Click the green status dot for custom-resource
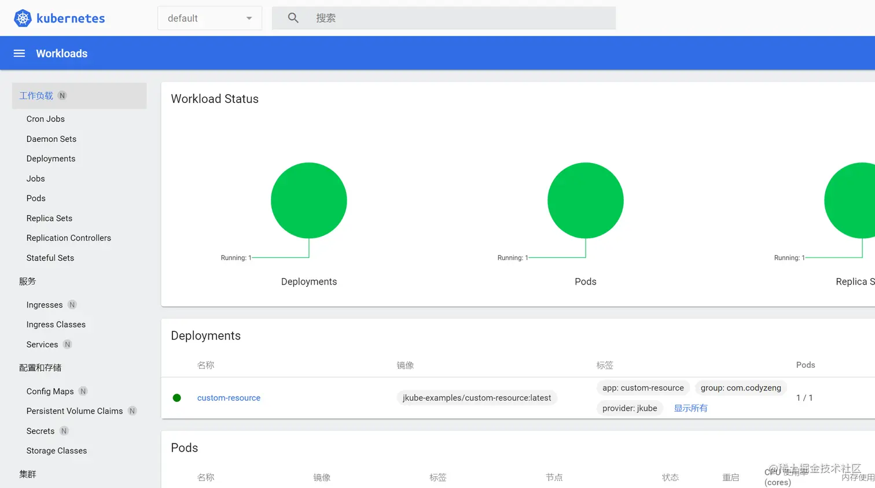875x488 pixels. [177, 398]
